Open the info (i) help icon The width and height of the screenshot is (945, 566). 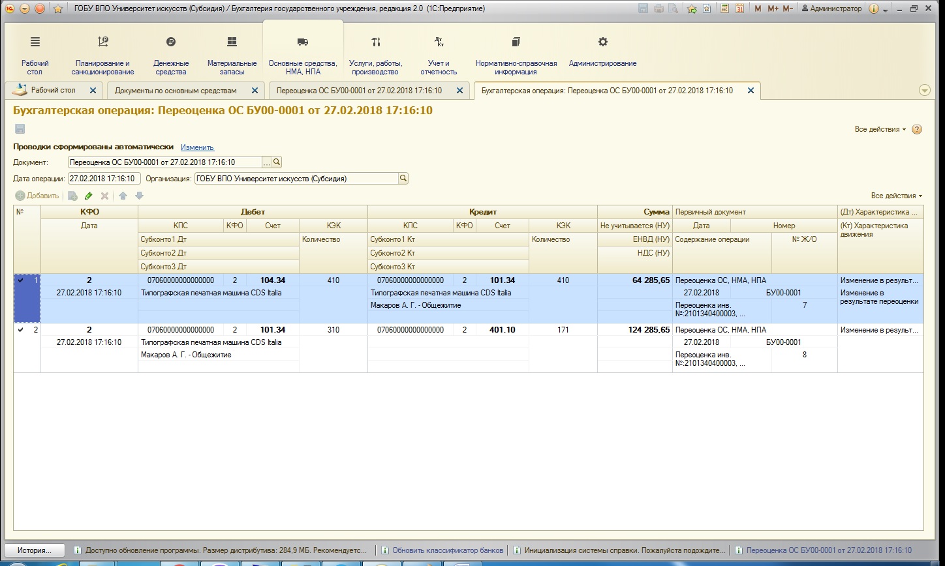874,8
